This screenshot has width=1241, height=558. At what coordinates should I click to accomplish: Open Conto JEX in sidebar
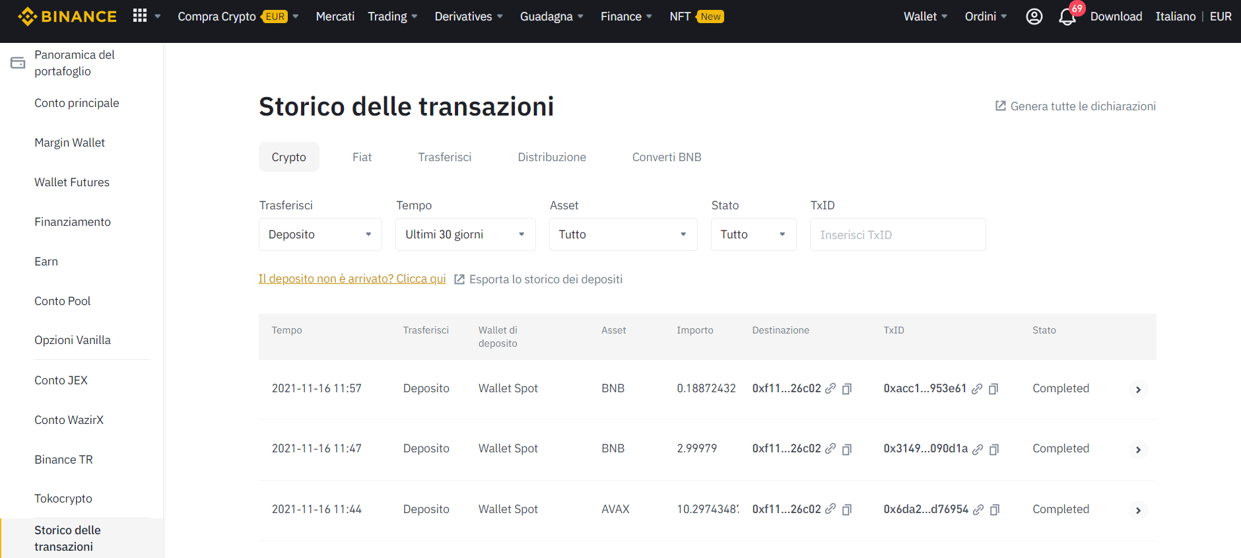click(61, 380)
